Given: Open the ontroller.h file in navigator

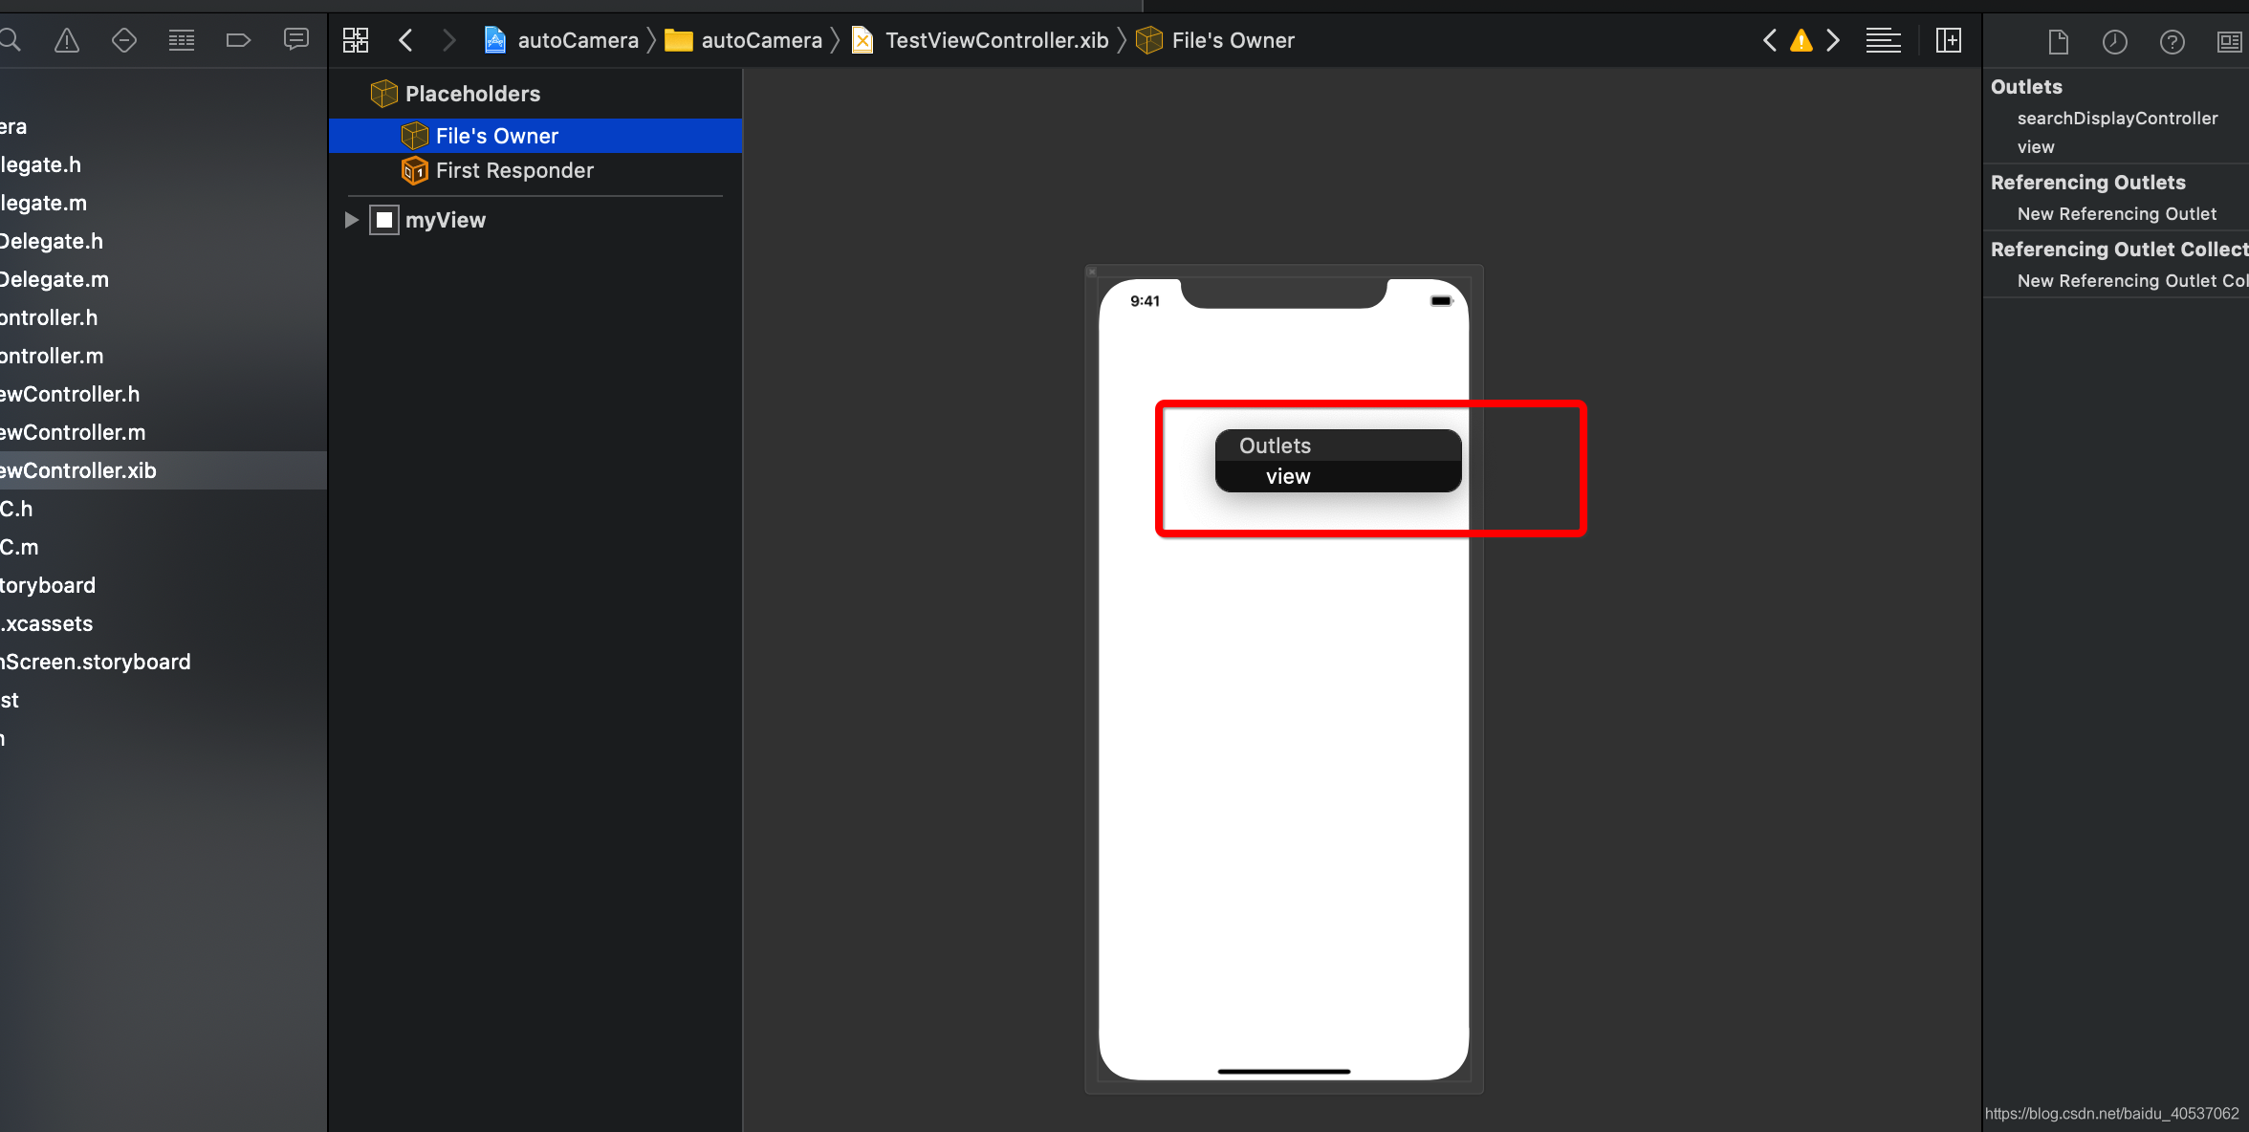Looking at the screenshot, I should click(x=49, y=317).
